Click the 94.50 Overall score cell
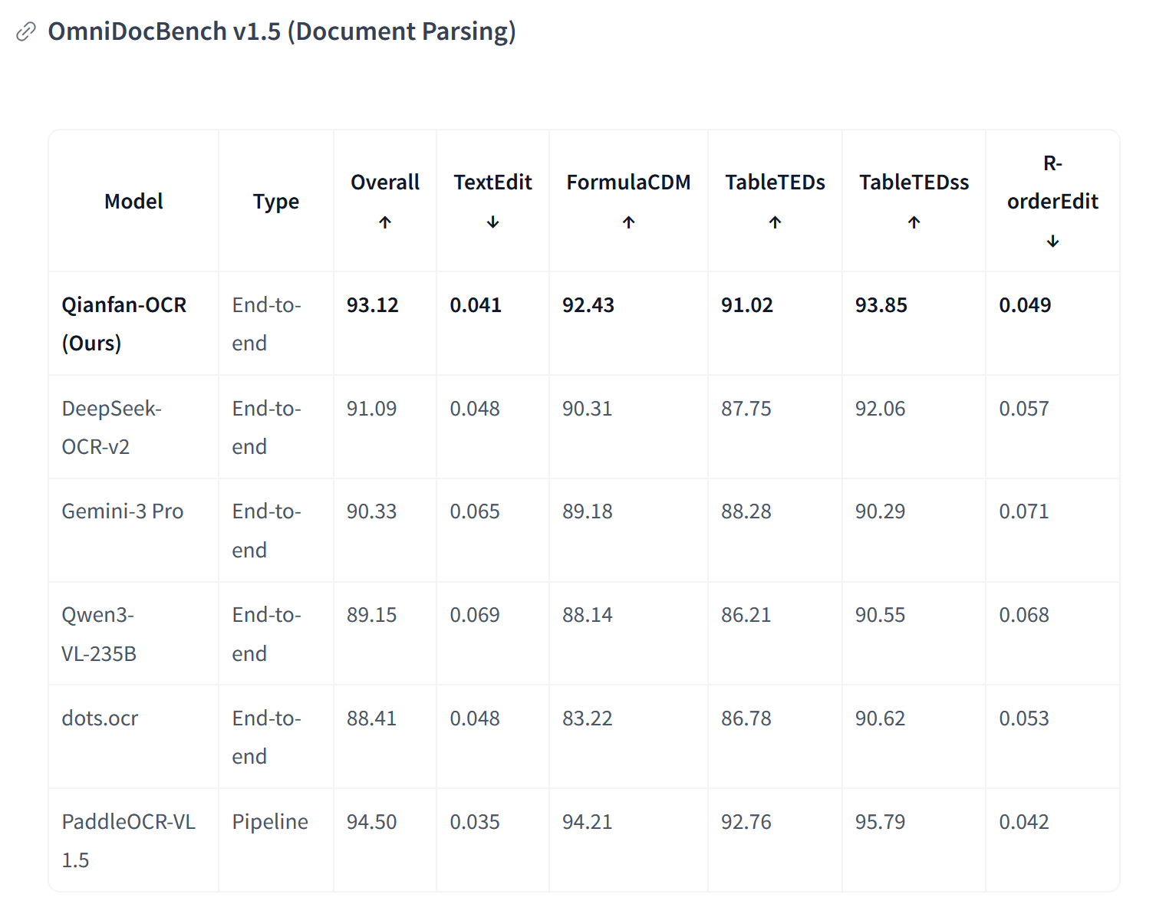The height and width of the screenshot is (914, 1156). [x=371, y=822]
